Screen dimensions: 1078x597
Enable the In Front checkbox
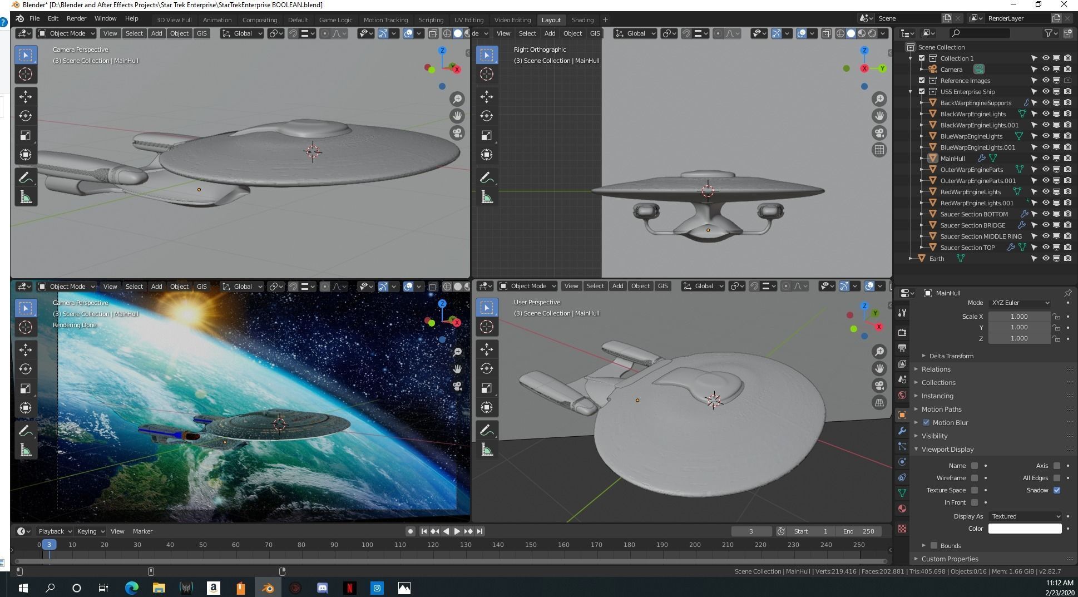tap(975, 502)
